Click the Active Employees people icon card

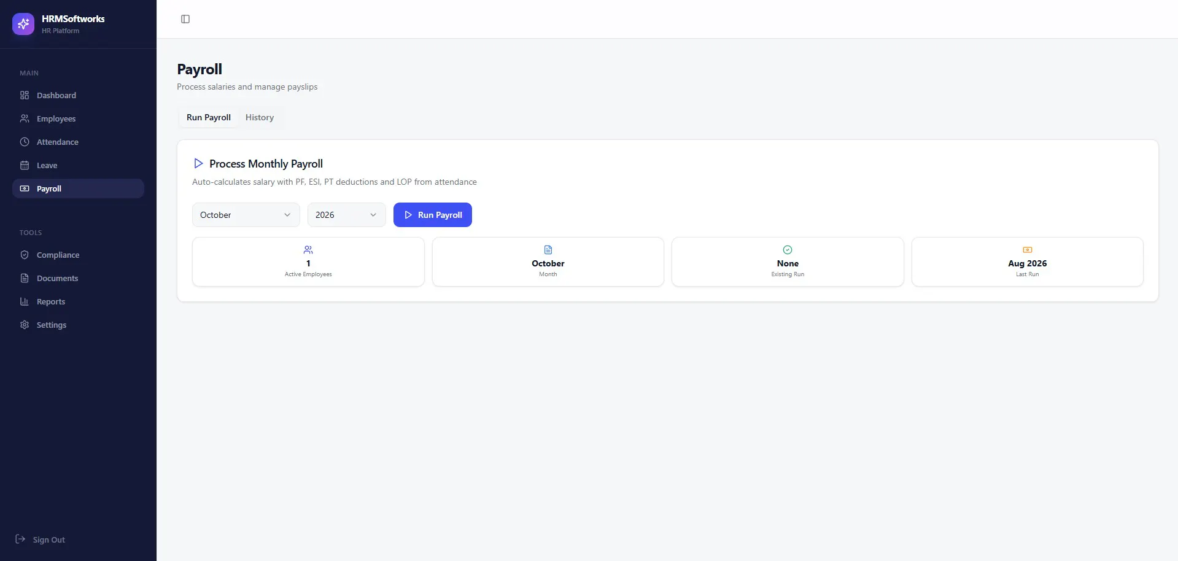click(x=308, y=250)
